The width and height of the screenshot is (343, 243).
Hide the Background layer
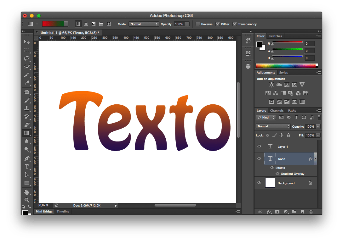259,183
